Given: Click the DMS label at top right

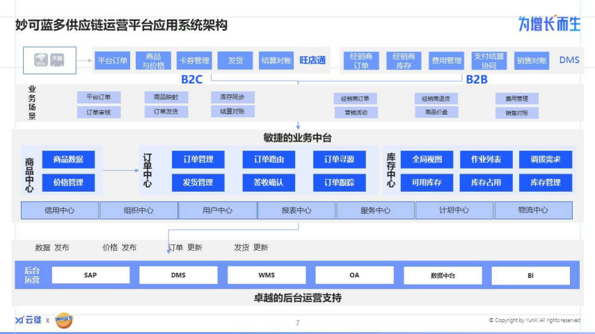Looking at the screenshot, I should tap(569, 60).
